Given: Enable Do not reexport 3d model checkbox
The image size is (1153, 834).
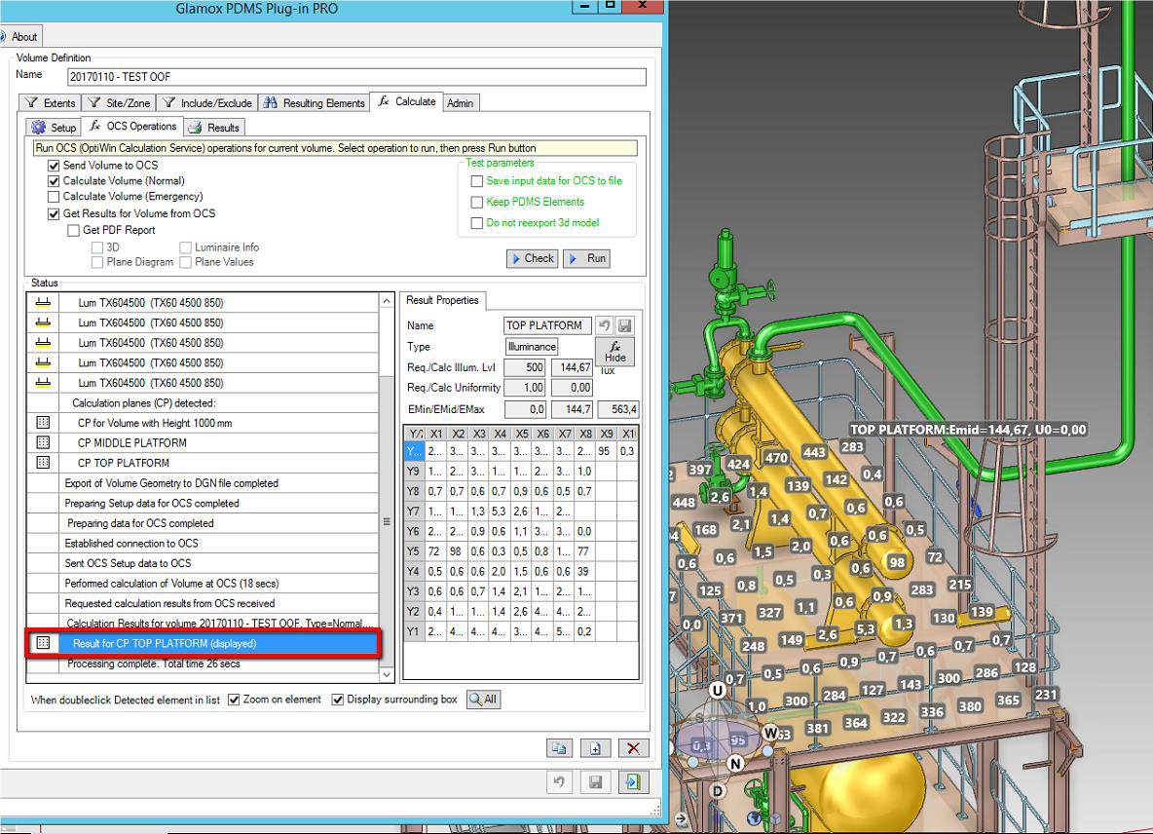Looking at the screenshot, I should (477, 223).
